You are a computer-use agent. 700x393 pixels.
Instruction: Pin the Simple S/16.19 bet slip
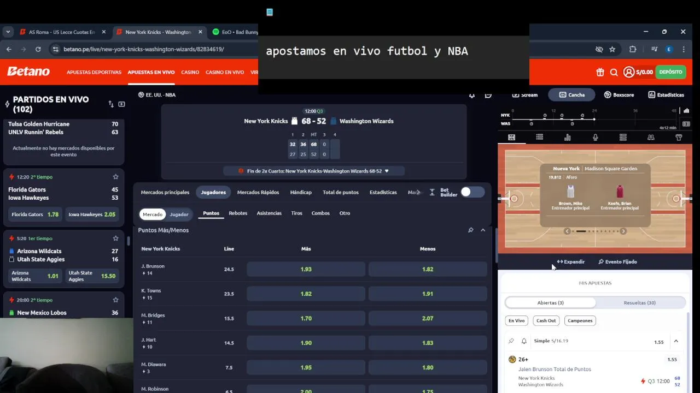511,341
